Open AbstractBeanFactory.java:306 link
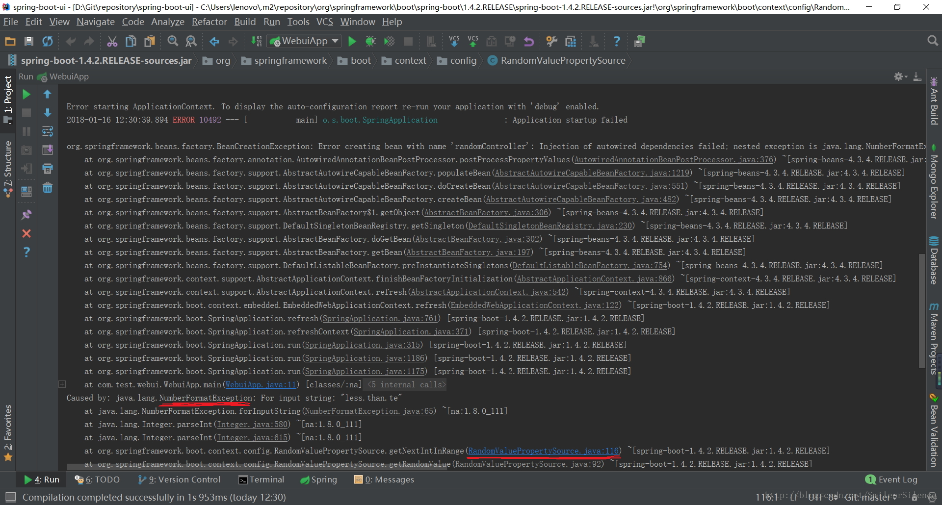The height and width of the screenshot is (505, 942). point(486,213)
